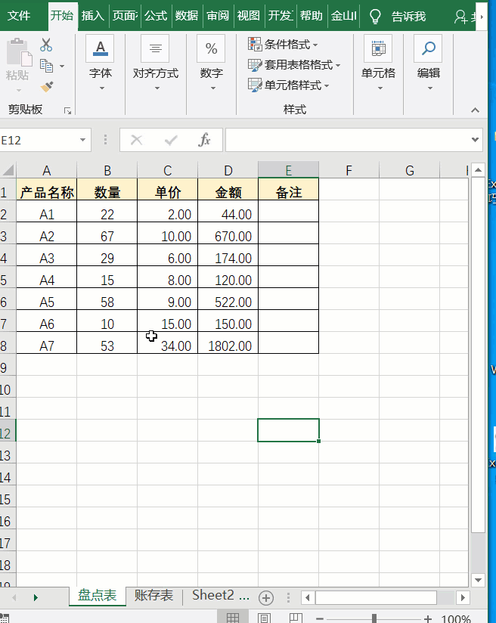Click vertical scrollbar down arrow
Screen dimensions: 496x623
pos(478,580)
